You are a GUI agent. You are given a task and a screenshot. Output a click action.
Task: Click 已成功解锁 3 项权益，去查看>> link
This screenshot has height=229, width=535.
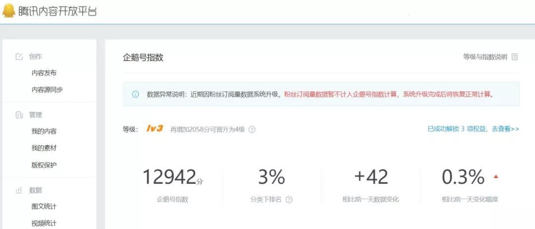[473, 129]
